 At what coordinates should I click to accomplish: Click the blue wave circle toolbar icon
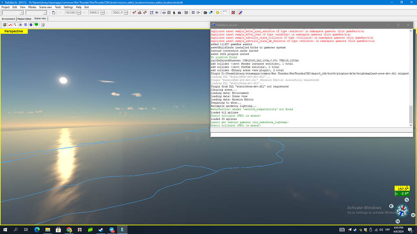(164, 13)
